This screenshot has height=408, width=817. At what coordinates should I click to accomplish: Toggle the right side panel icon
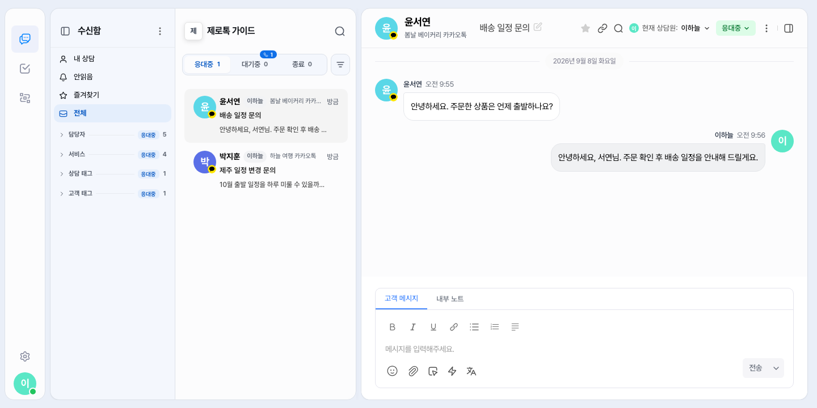[x=789, y=28]
